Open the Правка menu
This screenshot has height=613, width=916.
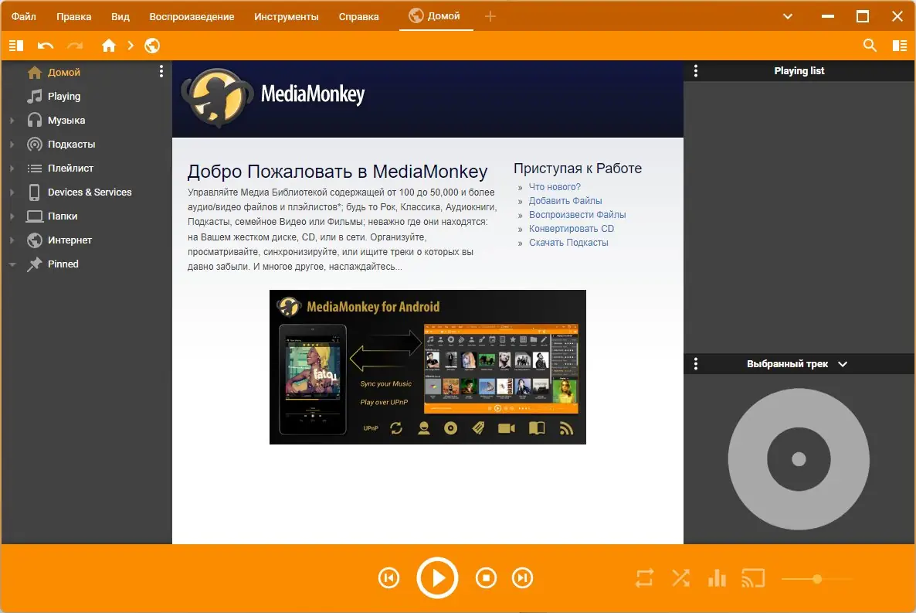(x=73, y=16)
